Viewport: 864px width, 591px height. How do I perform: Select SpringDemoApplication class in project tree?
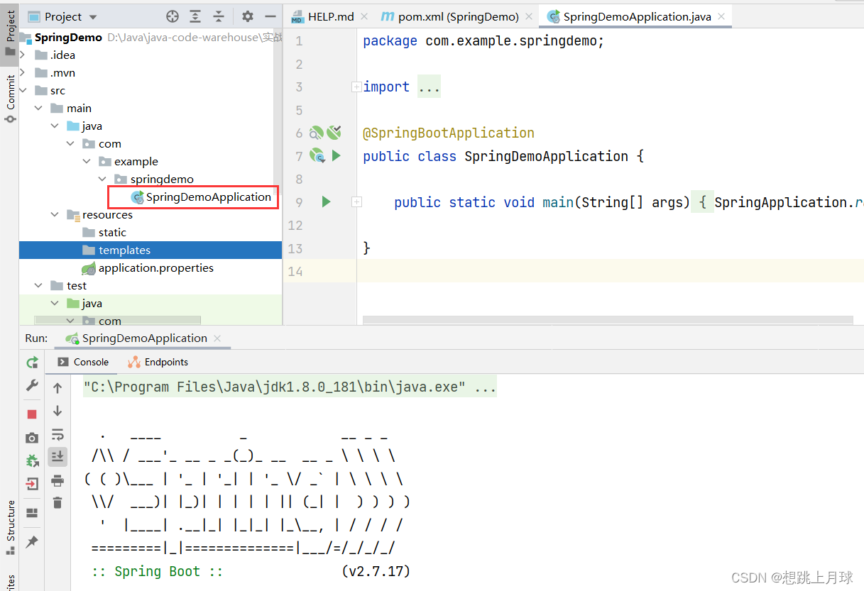pyautogui.click(x=201, y=197)
